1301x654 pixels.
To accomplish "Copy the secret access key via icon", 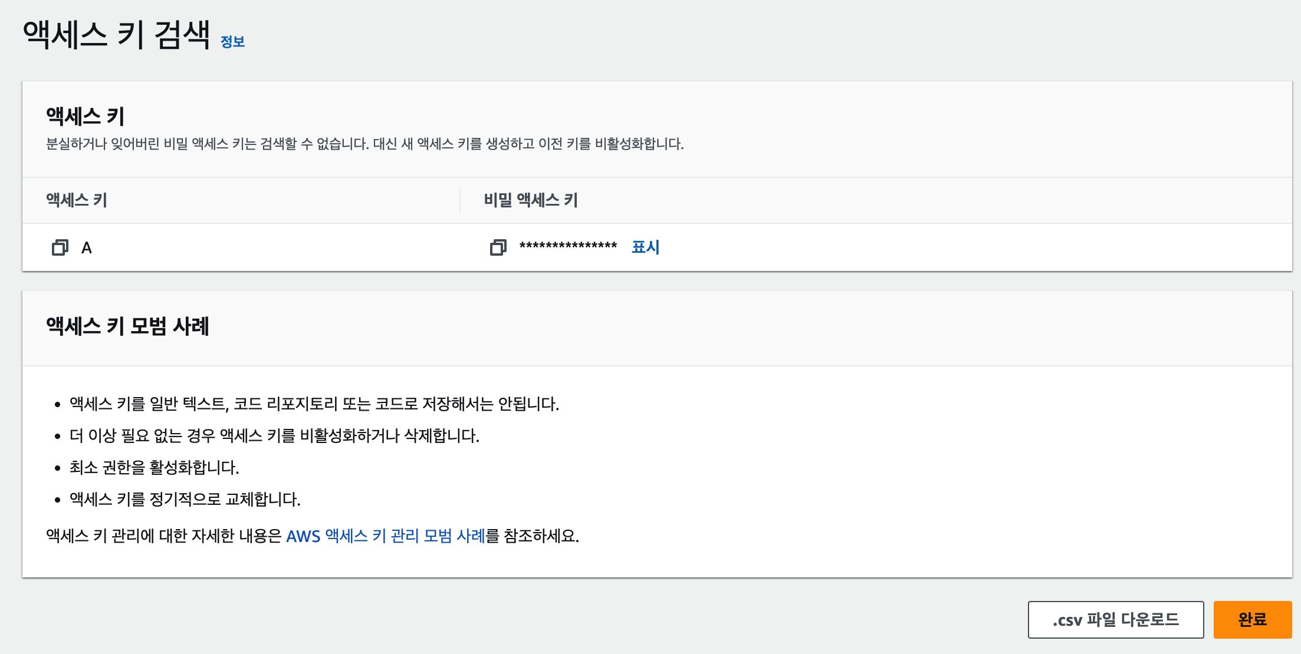I will [498, 247].
